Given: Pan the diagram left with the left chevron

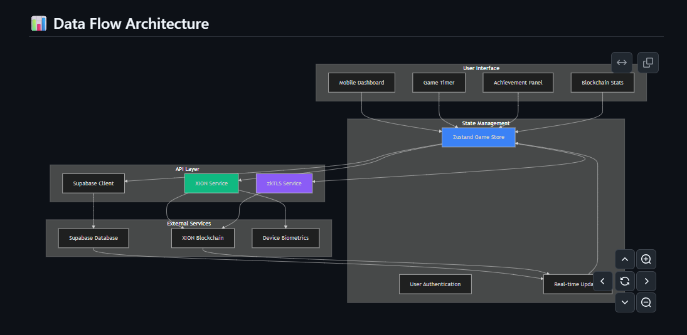Looking at the screenshot, I should pos(603,281).
